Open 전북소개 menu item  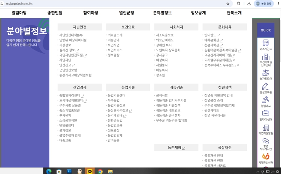[x=234, y=13]
